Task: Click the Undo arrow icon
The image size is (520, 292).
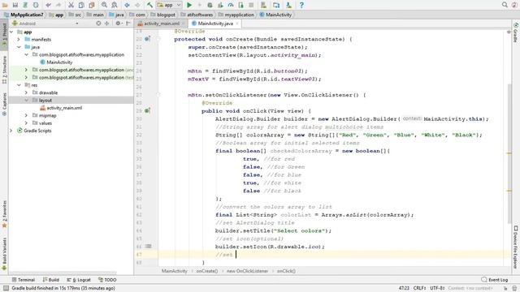Action: click(x=49, y=5)
